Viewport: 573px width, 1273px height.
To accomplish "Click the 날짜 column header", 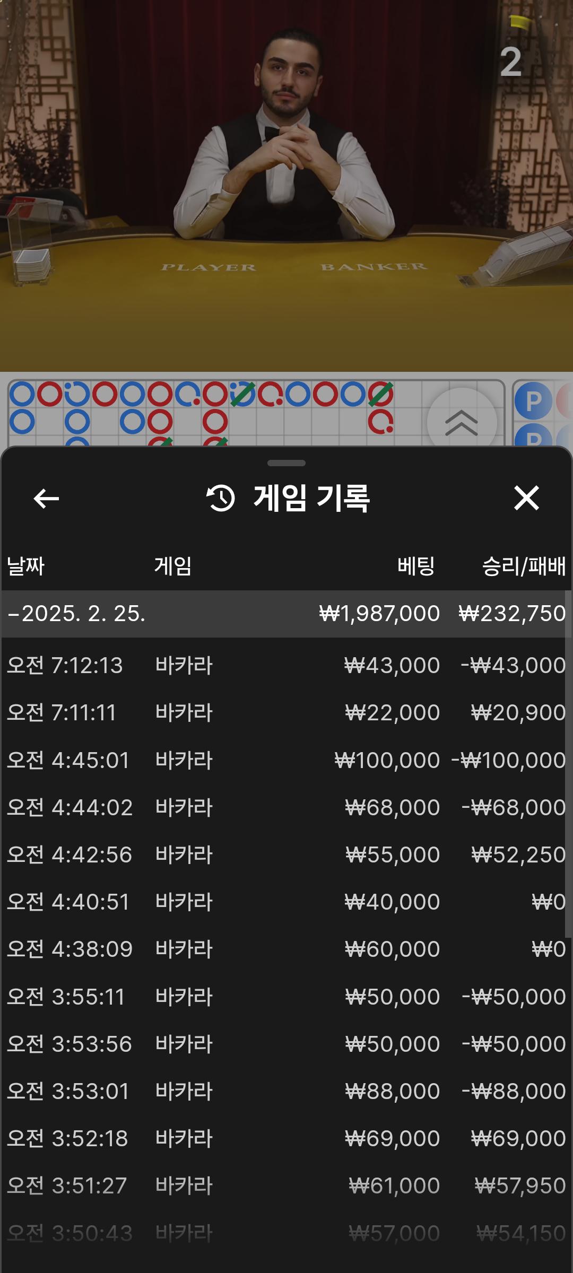I will (x=25, y=566).
